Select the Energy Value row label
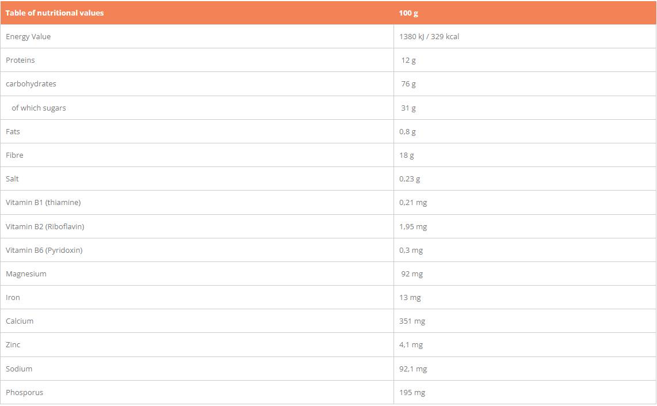 click(28, 37)
